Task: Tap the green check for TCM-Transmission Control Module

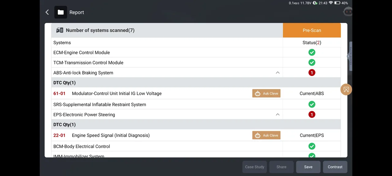Action: point(312,63)
